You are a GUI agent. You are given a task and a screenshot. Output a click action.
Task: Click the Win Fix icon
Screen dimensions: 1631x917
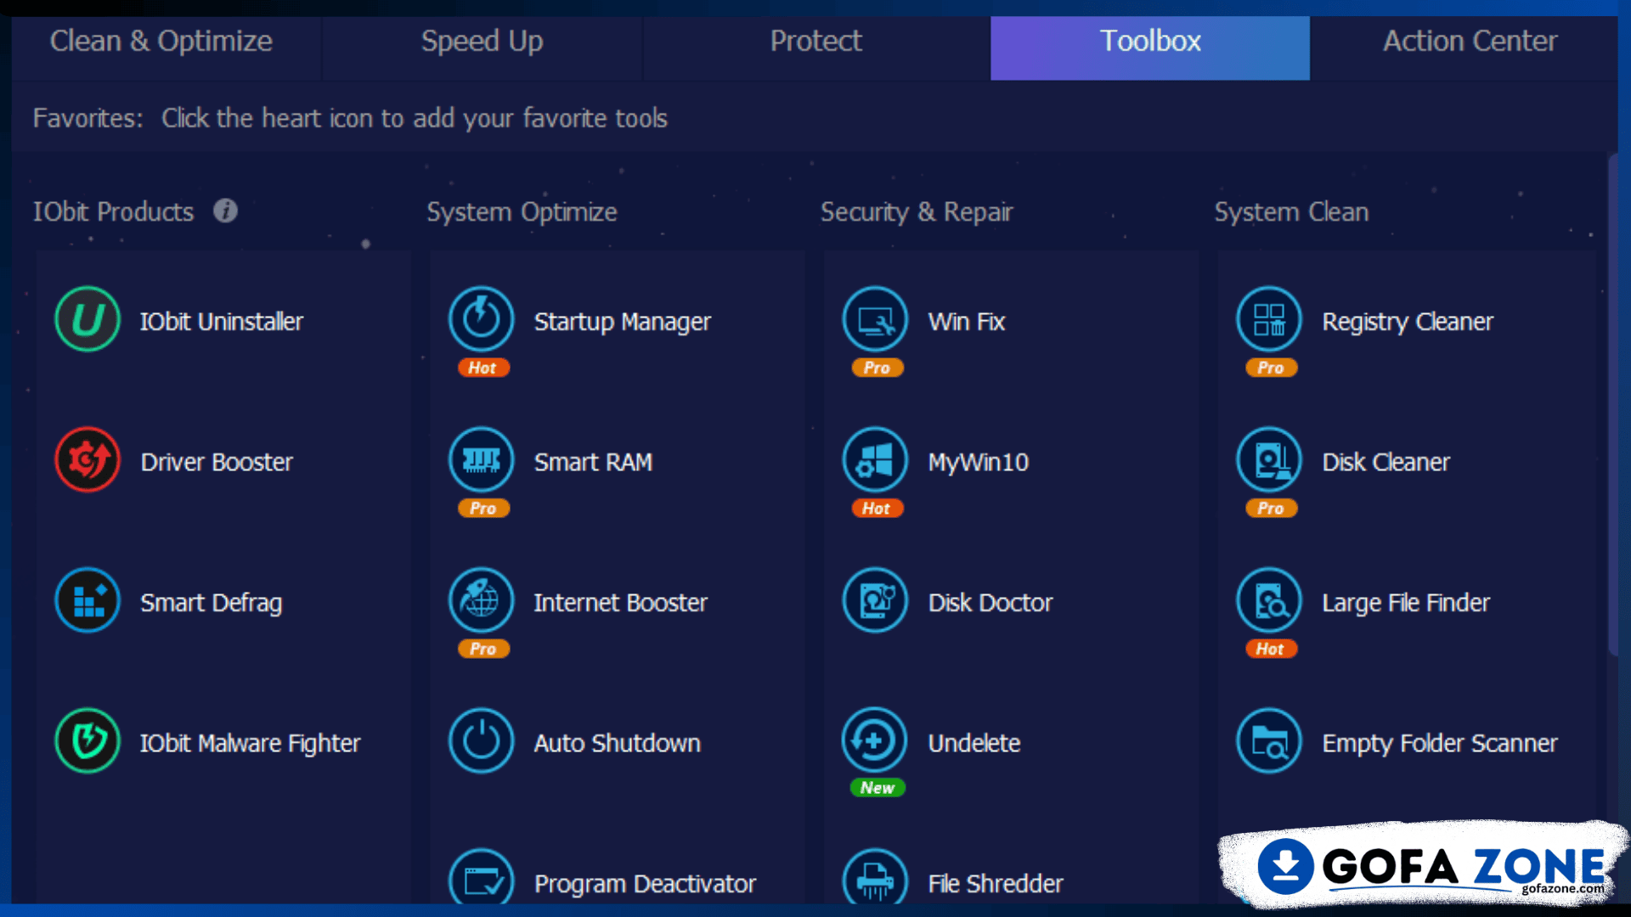pyautogui.click(x=876, y=319)
